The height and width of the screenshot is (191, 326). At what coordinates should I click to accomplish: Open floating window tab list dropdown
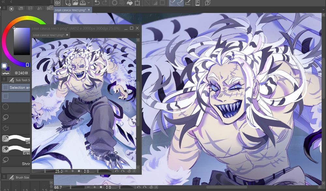click(138, 35)
